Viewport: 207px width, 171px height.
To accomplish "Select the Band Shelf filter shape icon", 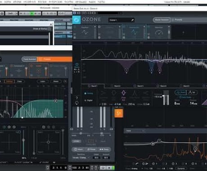I will click(135, 93).
